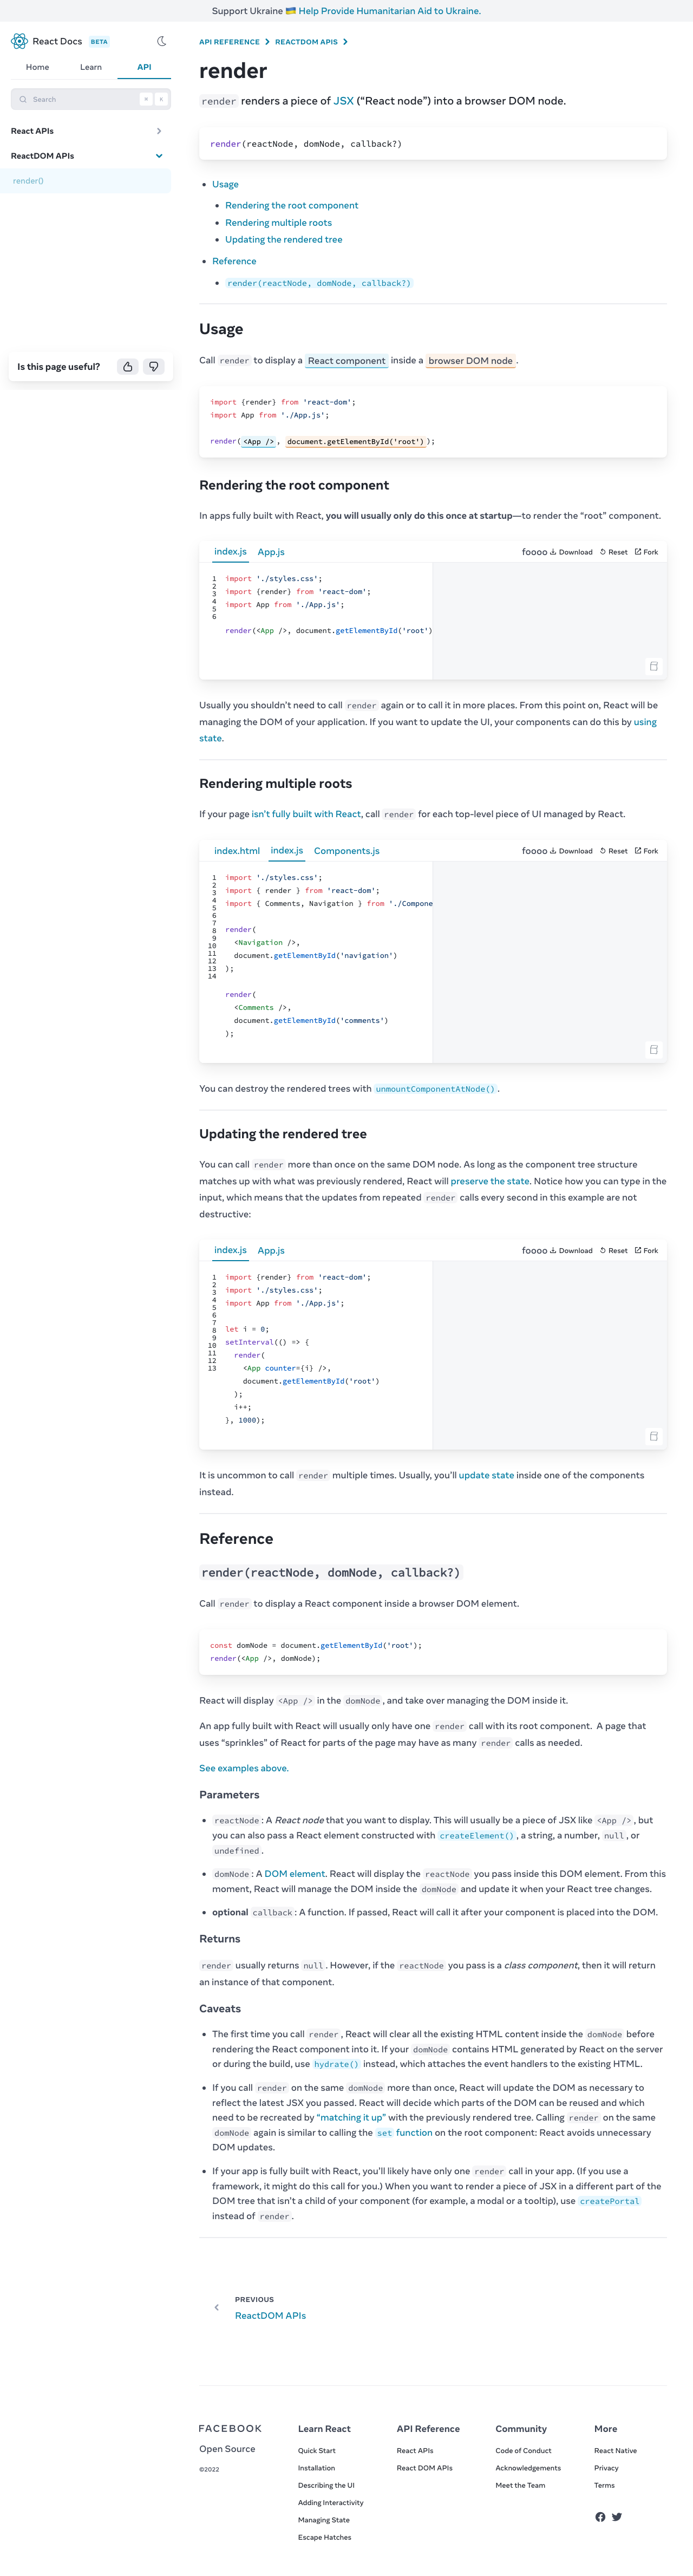Reset the Rendering multiple roots sandbox
The width and height of the screenshot is (693, 2576).
pyautogui.click(x=614, y=851)
